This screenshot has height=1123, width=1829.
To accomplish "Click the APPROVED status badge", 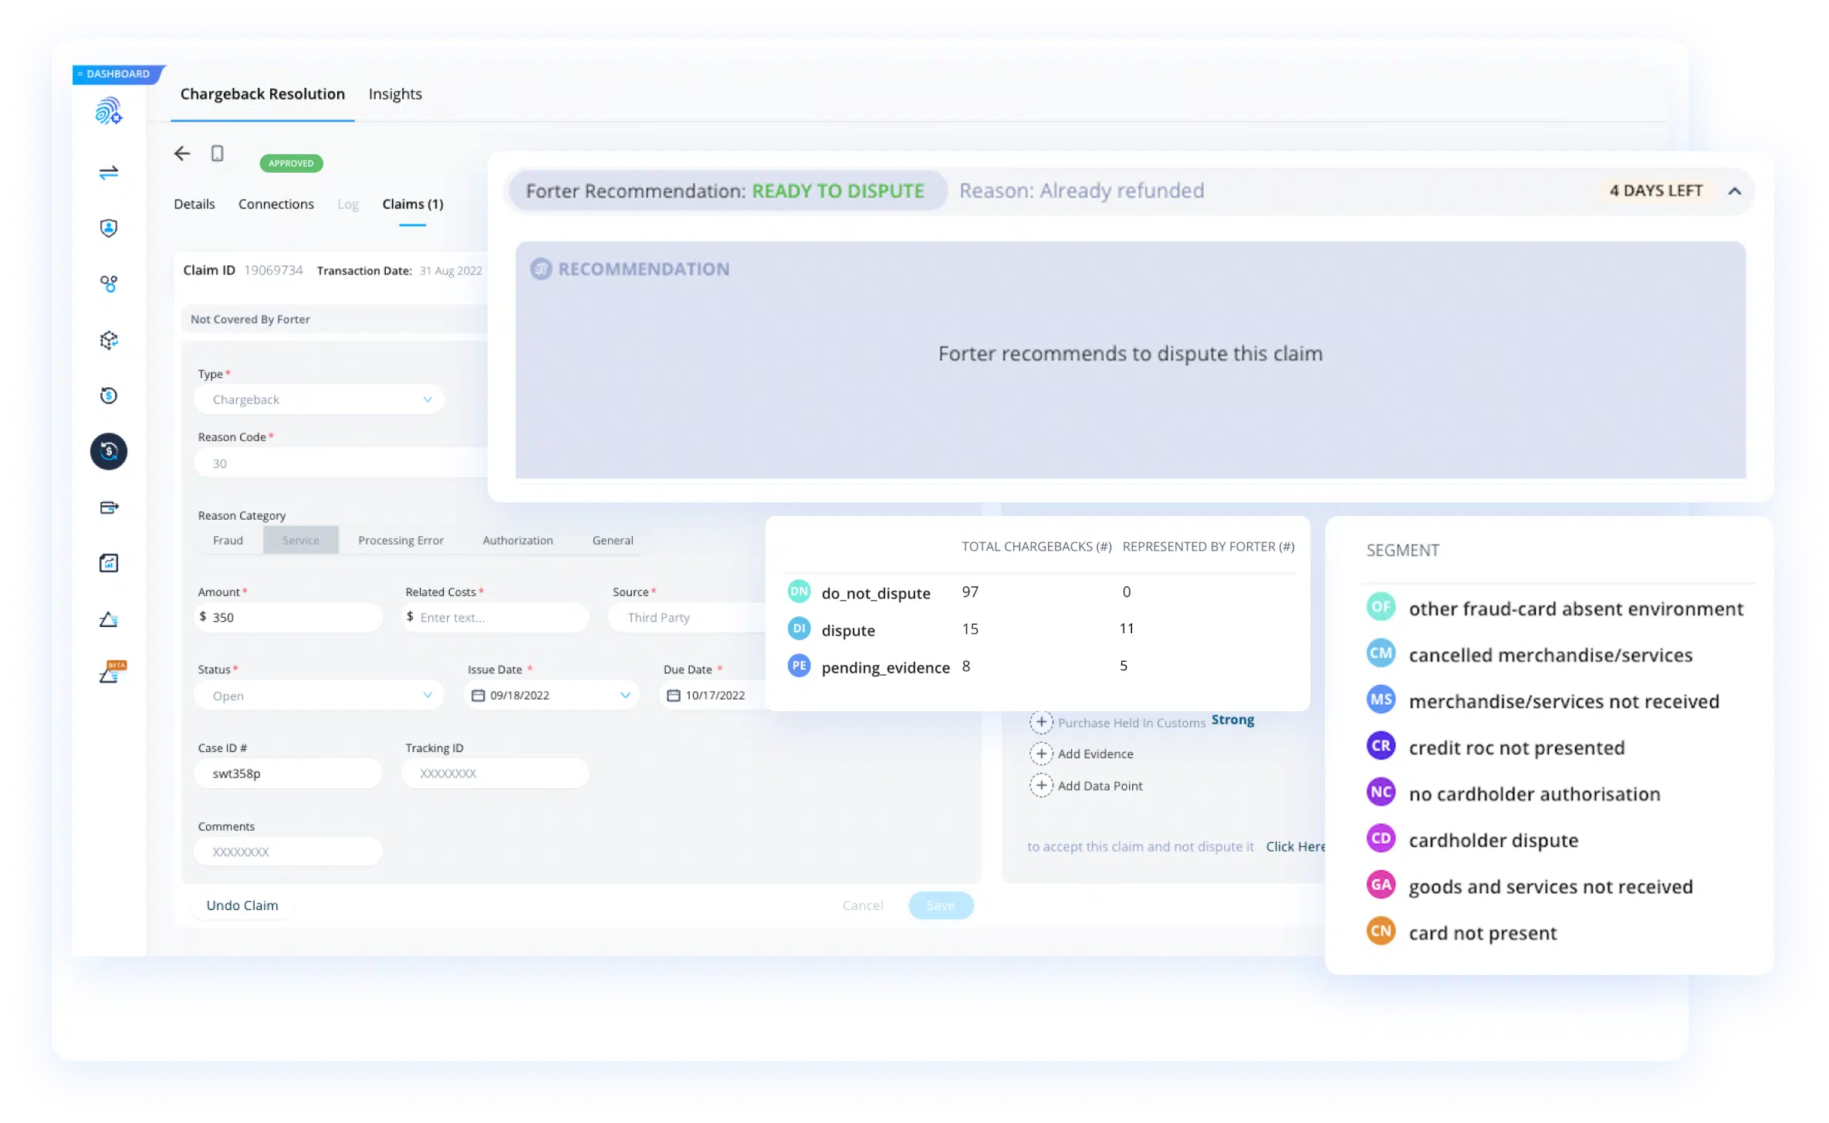I will click(x=291, y=163).
